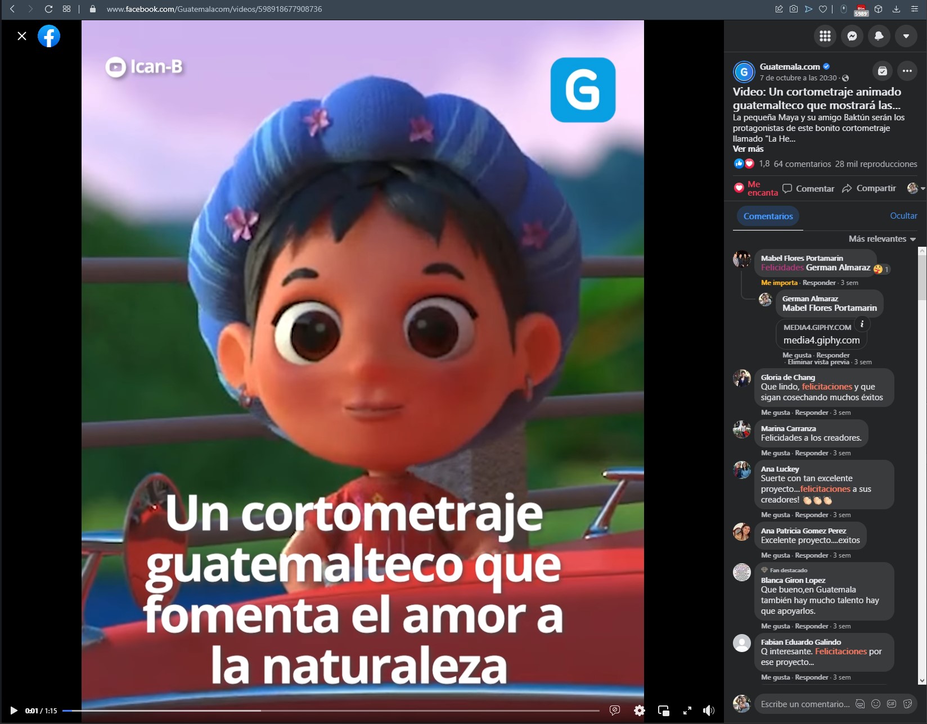Click the red extension badge 5989

(861, 10)
